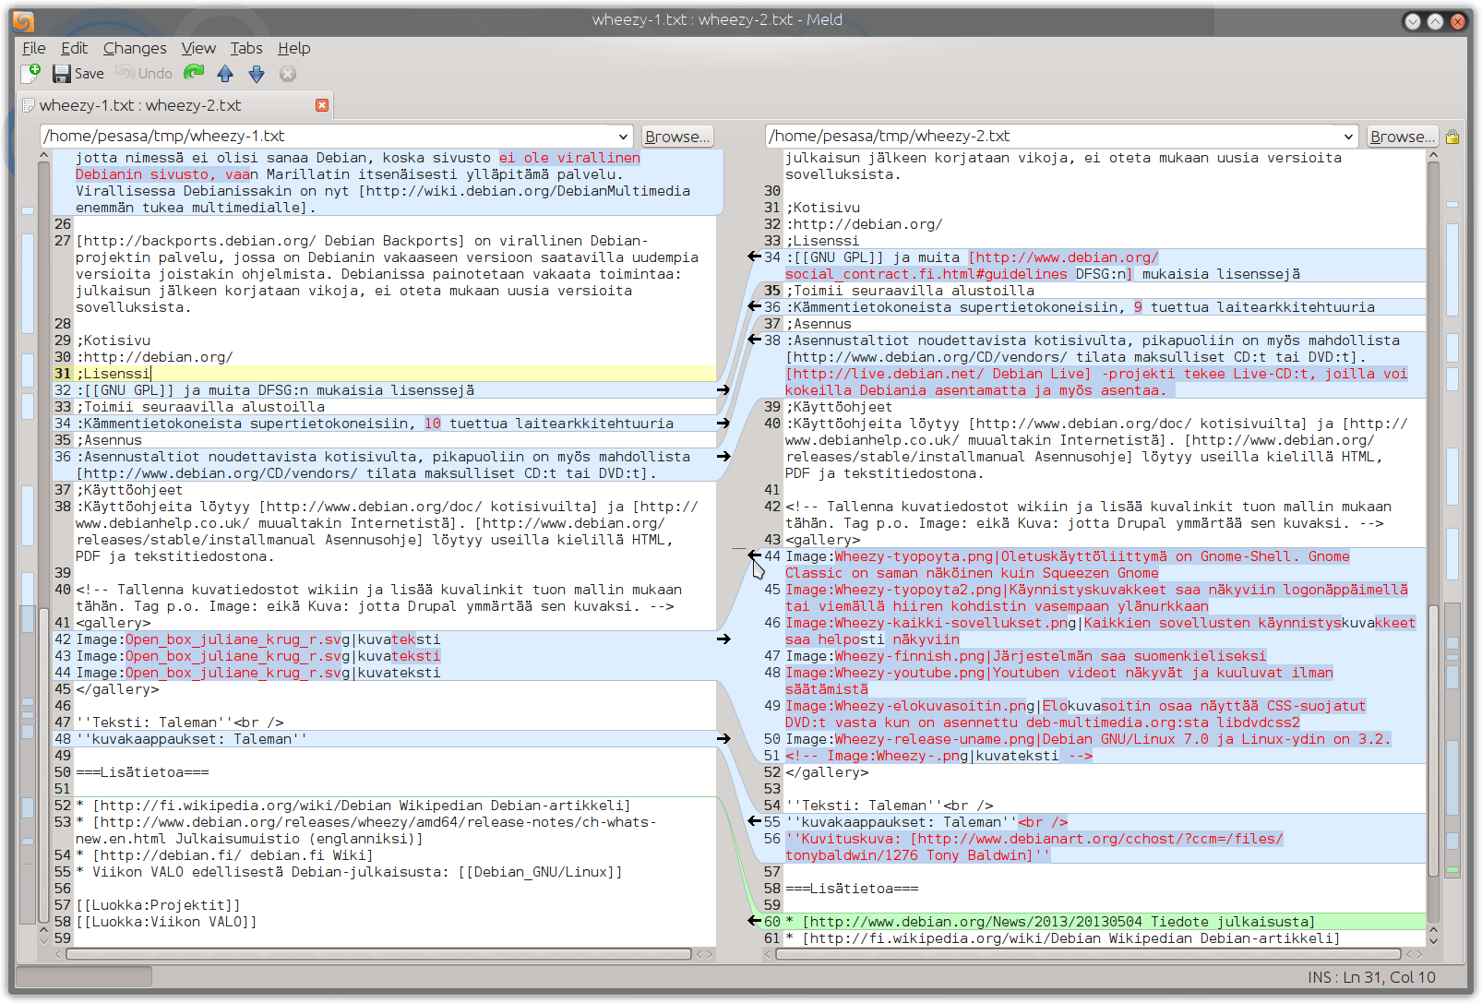Push left line 42 Image Open_box change right
Screen dimensions: 1482x1003
[x=723, y=639]
